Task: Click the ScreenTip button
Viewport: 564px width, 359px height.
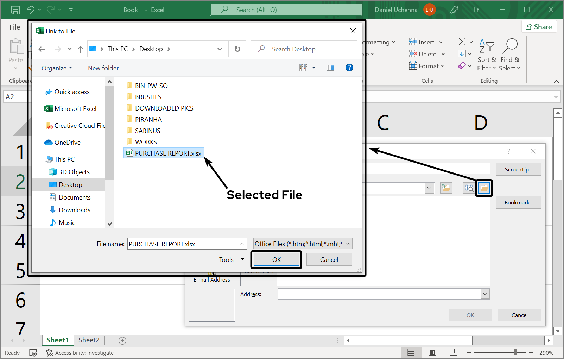Action: (518, 170)
